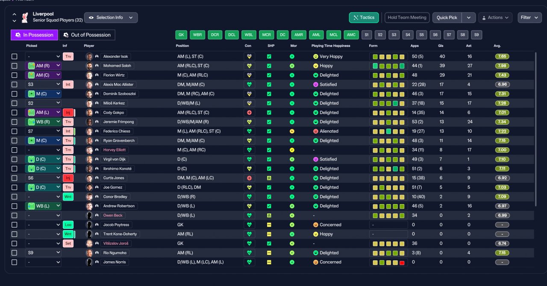
Task: Tick the checkbox for Virgil van Dijk
Action: point(15,159)
